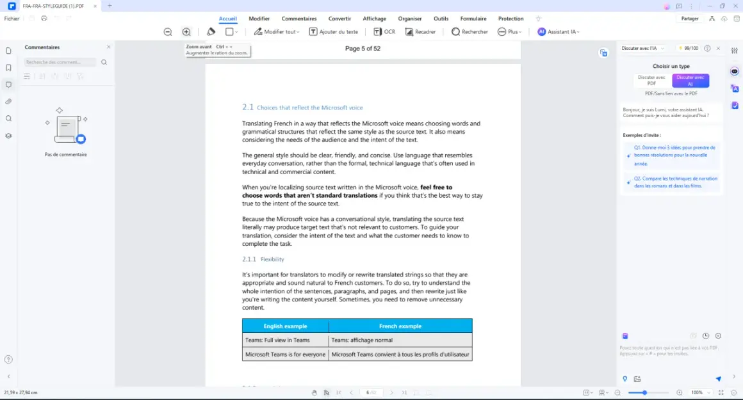
Task: Open the Modifier tout dropdown
Action: 277,32
